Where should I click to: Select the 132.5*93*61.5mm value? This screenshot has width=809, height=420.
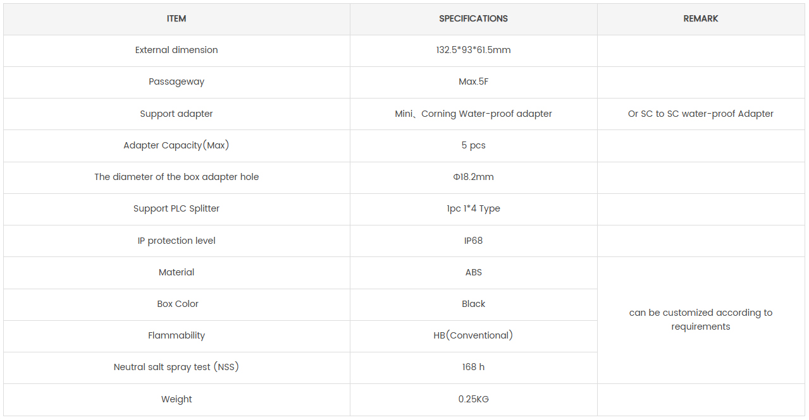click(473, 51)
